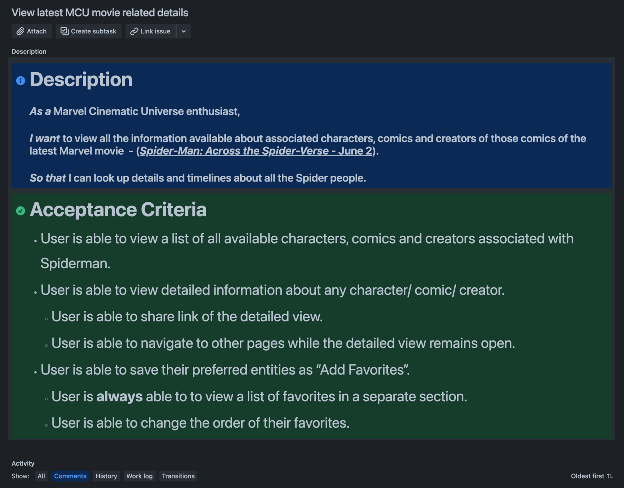The width and height of the screenshot is (624, 488).
Task: Click the Link issue button
Action: point(150,31)
